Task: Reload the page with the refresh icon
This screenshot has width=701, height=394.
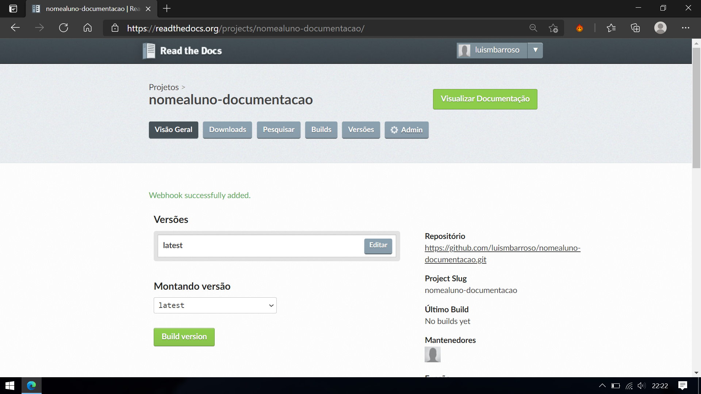Action: pyautogui.click(x=64, y=28)
